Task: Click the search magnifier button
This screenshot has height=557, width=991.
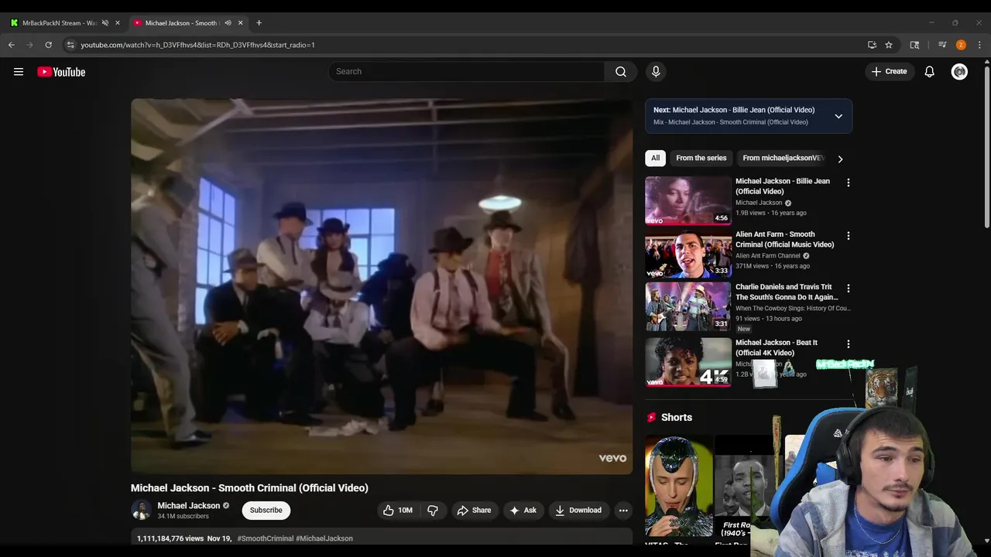Action: 621,71
